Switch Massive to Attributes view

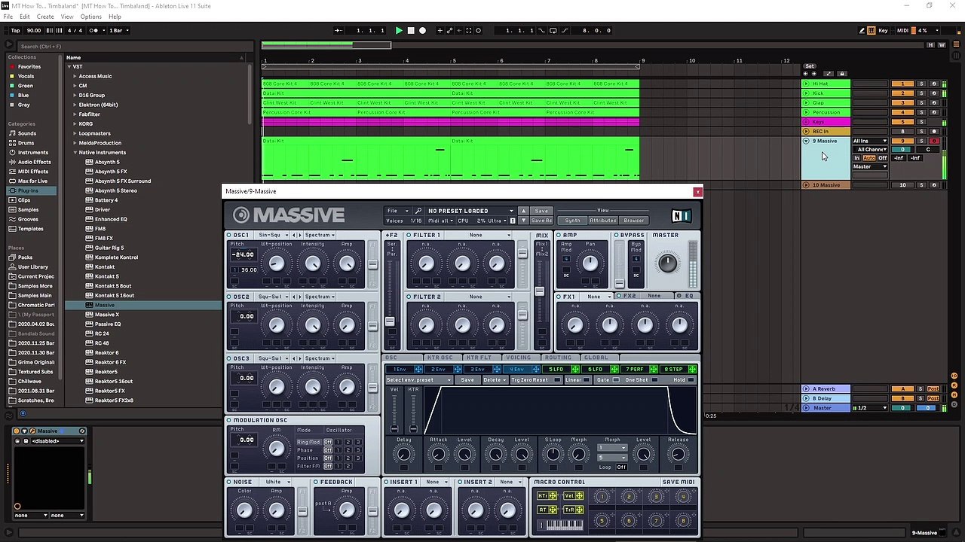point(602,221)
